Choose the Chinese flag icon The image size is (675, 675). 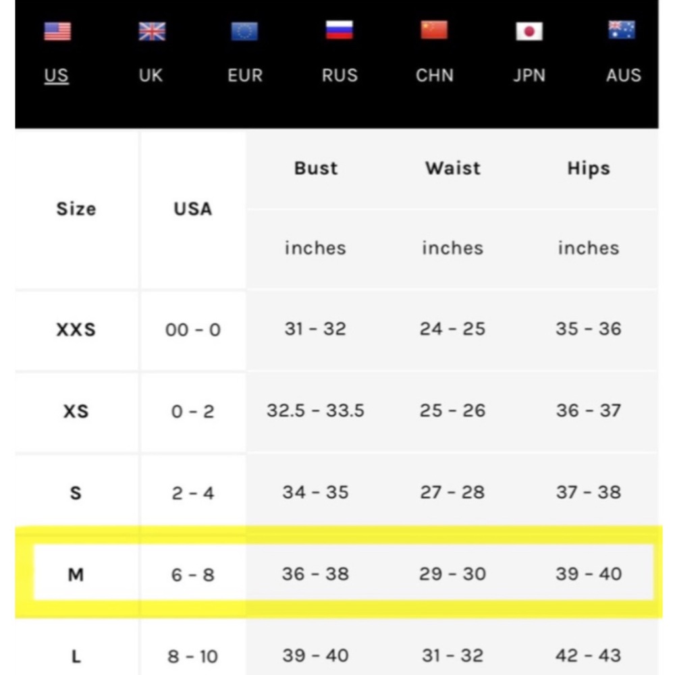click(434, 30)
